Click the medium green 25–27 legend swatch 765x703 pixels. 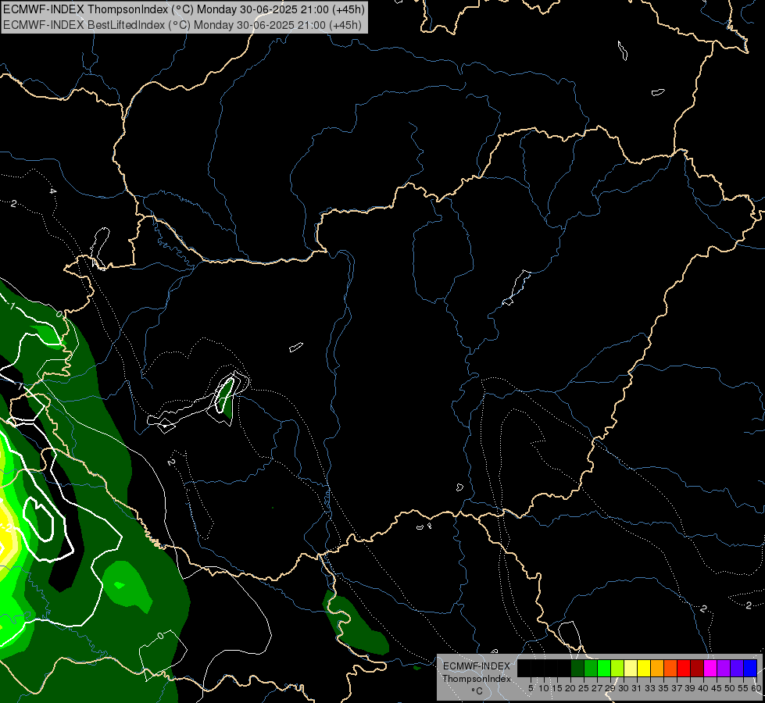(591, 668)
